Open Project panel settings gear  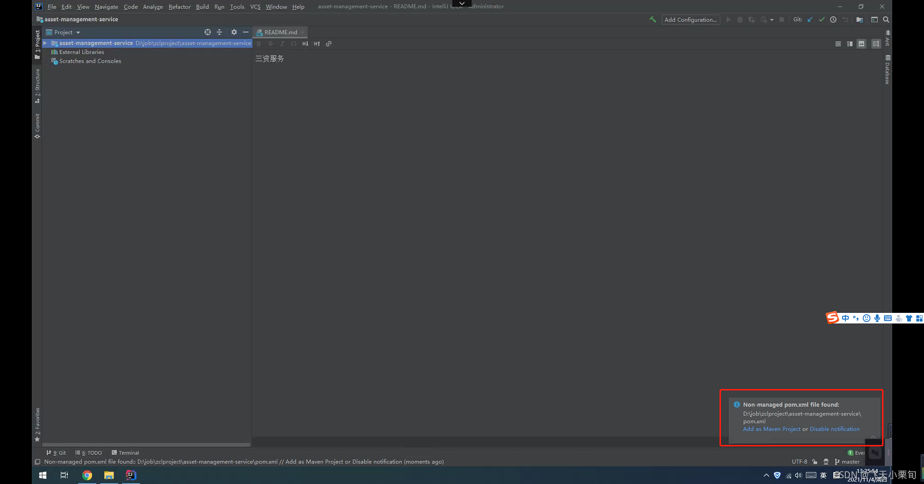(x=234, y=32)
